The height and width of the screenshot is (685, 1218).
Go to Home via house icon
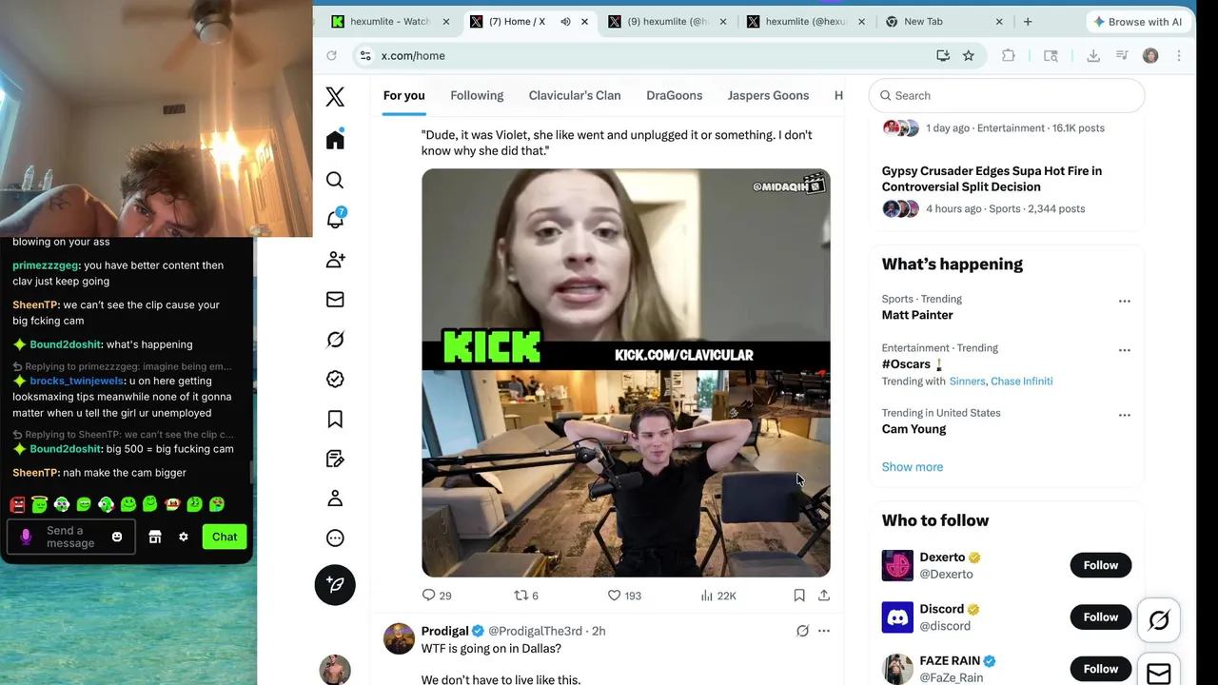(335, 140)
